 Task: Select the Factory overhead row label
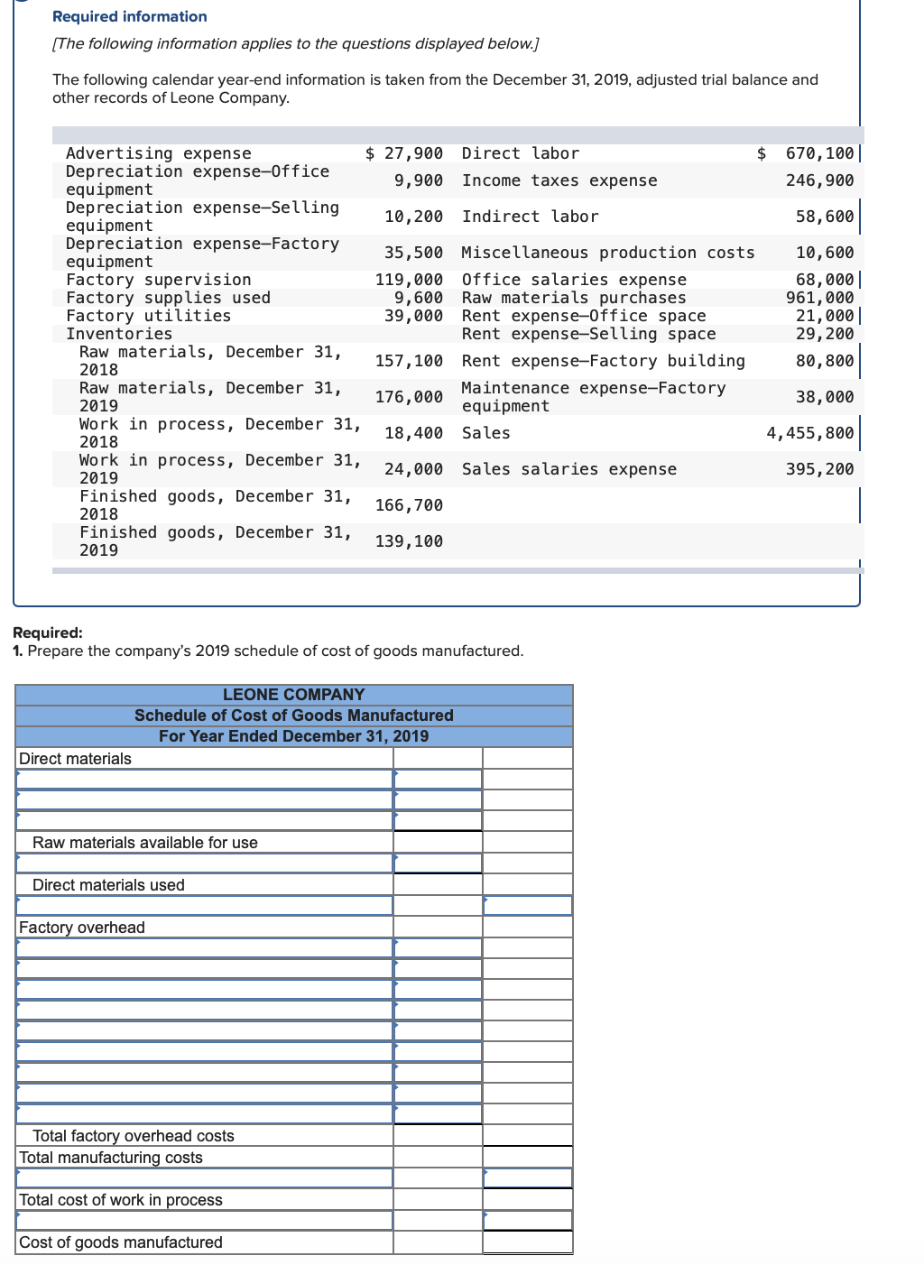[x=81, y=926]
